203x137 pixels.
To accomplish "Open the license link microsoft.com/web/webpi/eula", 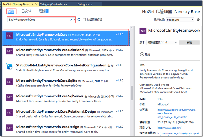I will (x=177, y=113).
